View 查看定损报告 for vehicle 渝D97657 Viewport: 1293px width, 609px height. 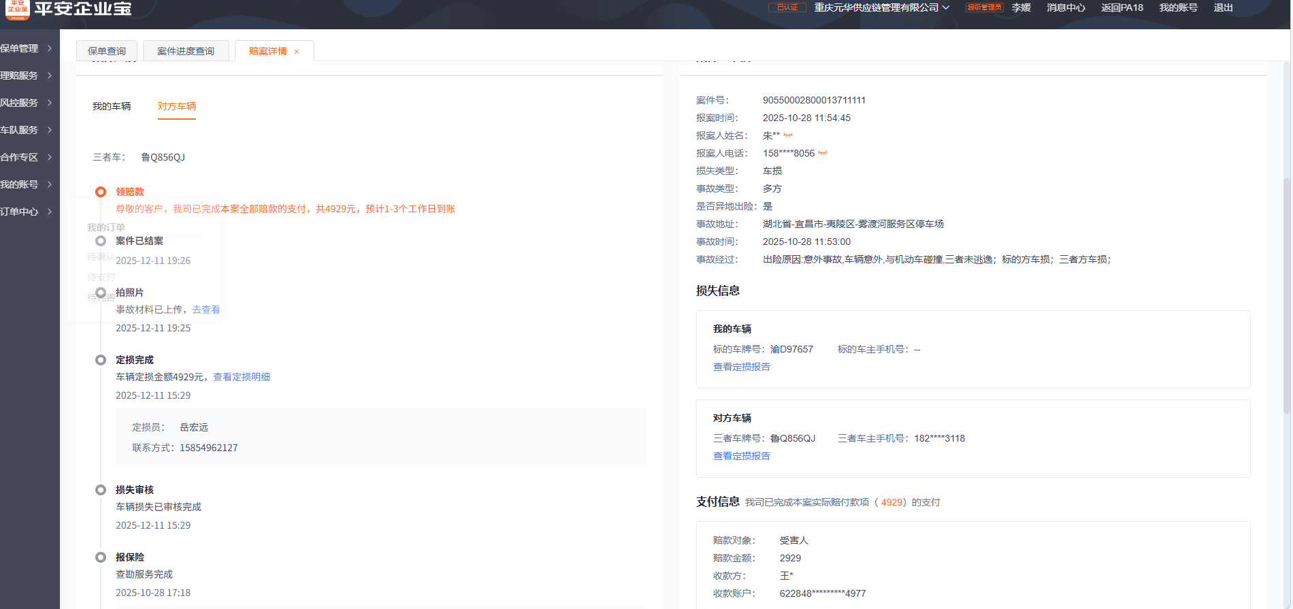click(741, 367)
